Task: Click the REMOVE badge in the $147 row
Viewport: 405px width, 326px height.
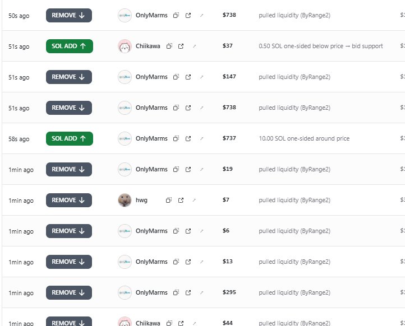Action: click(x=69, y=77)
